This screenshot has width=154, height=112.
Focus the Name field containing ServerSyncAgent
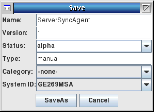pyautogui.click(x=94, y=20)
